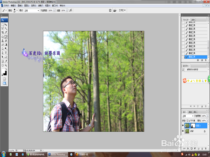Open layer 不透明度 slider arrow
The image size is (210, 157).
(207, 116)
